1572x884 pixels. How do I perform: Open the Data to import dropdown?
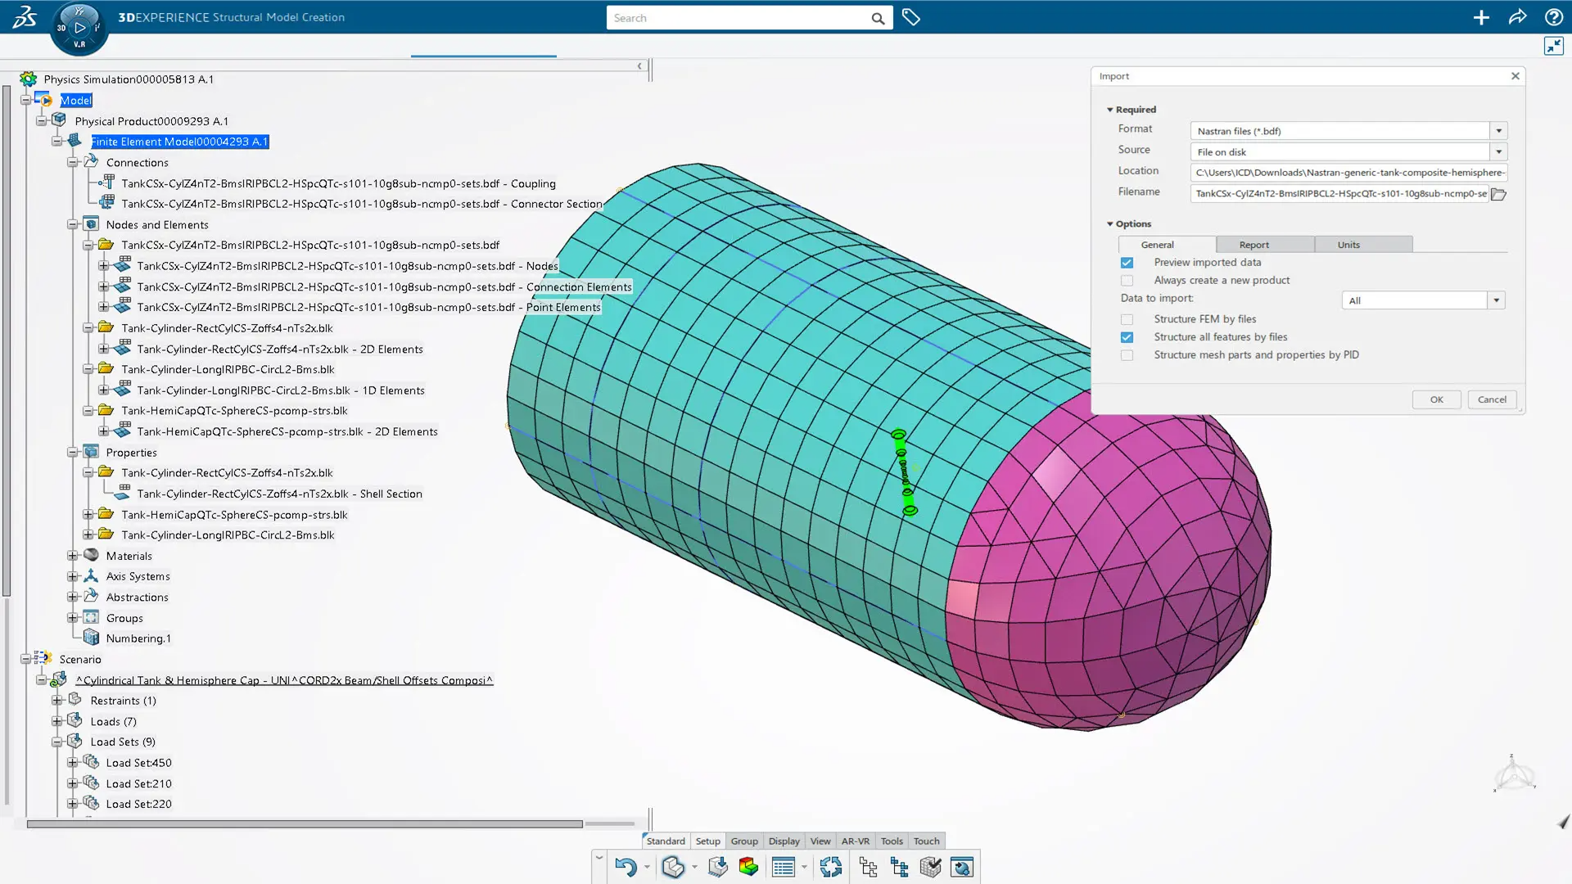pos(1496,300)
